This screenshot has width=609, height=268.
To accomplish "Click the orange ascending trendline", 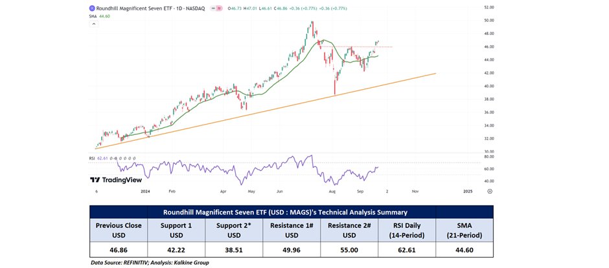I will click(266, 110).
